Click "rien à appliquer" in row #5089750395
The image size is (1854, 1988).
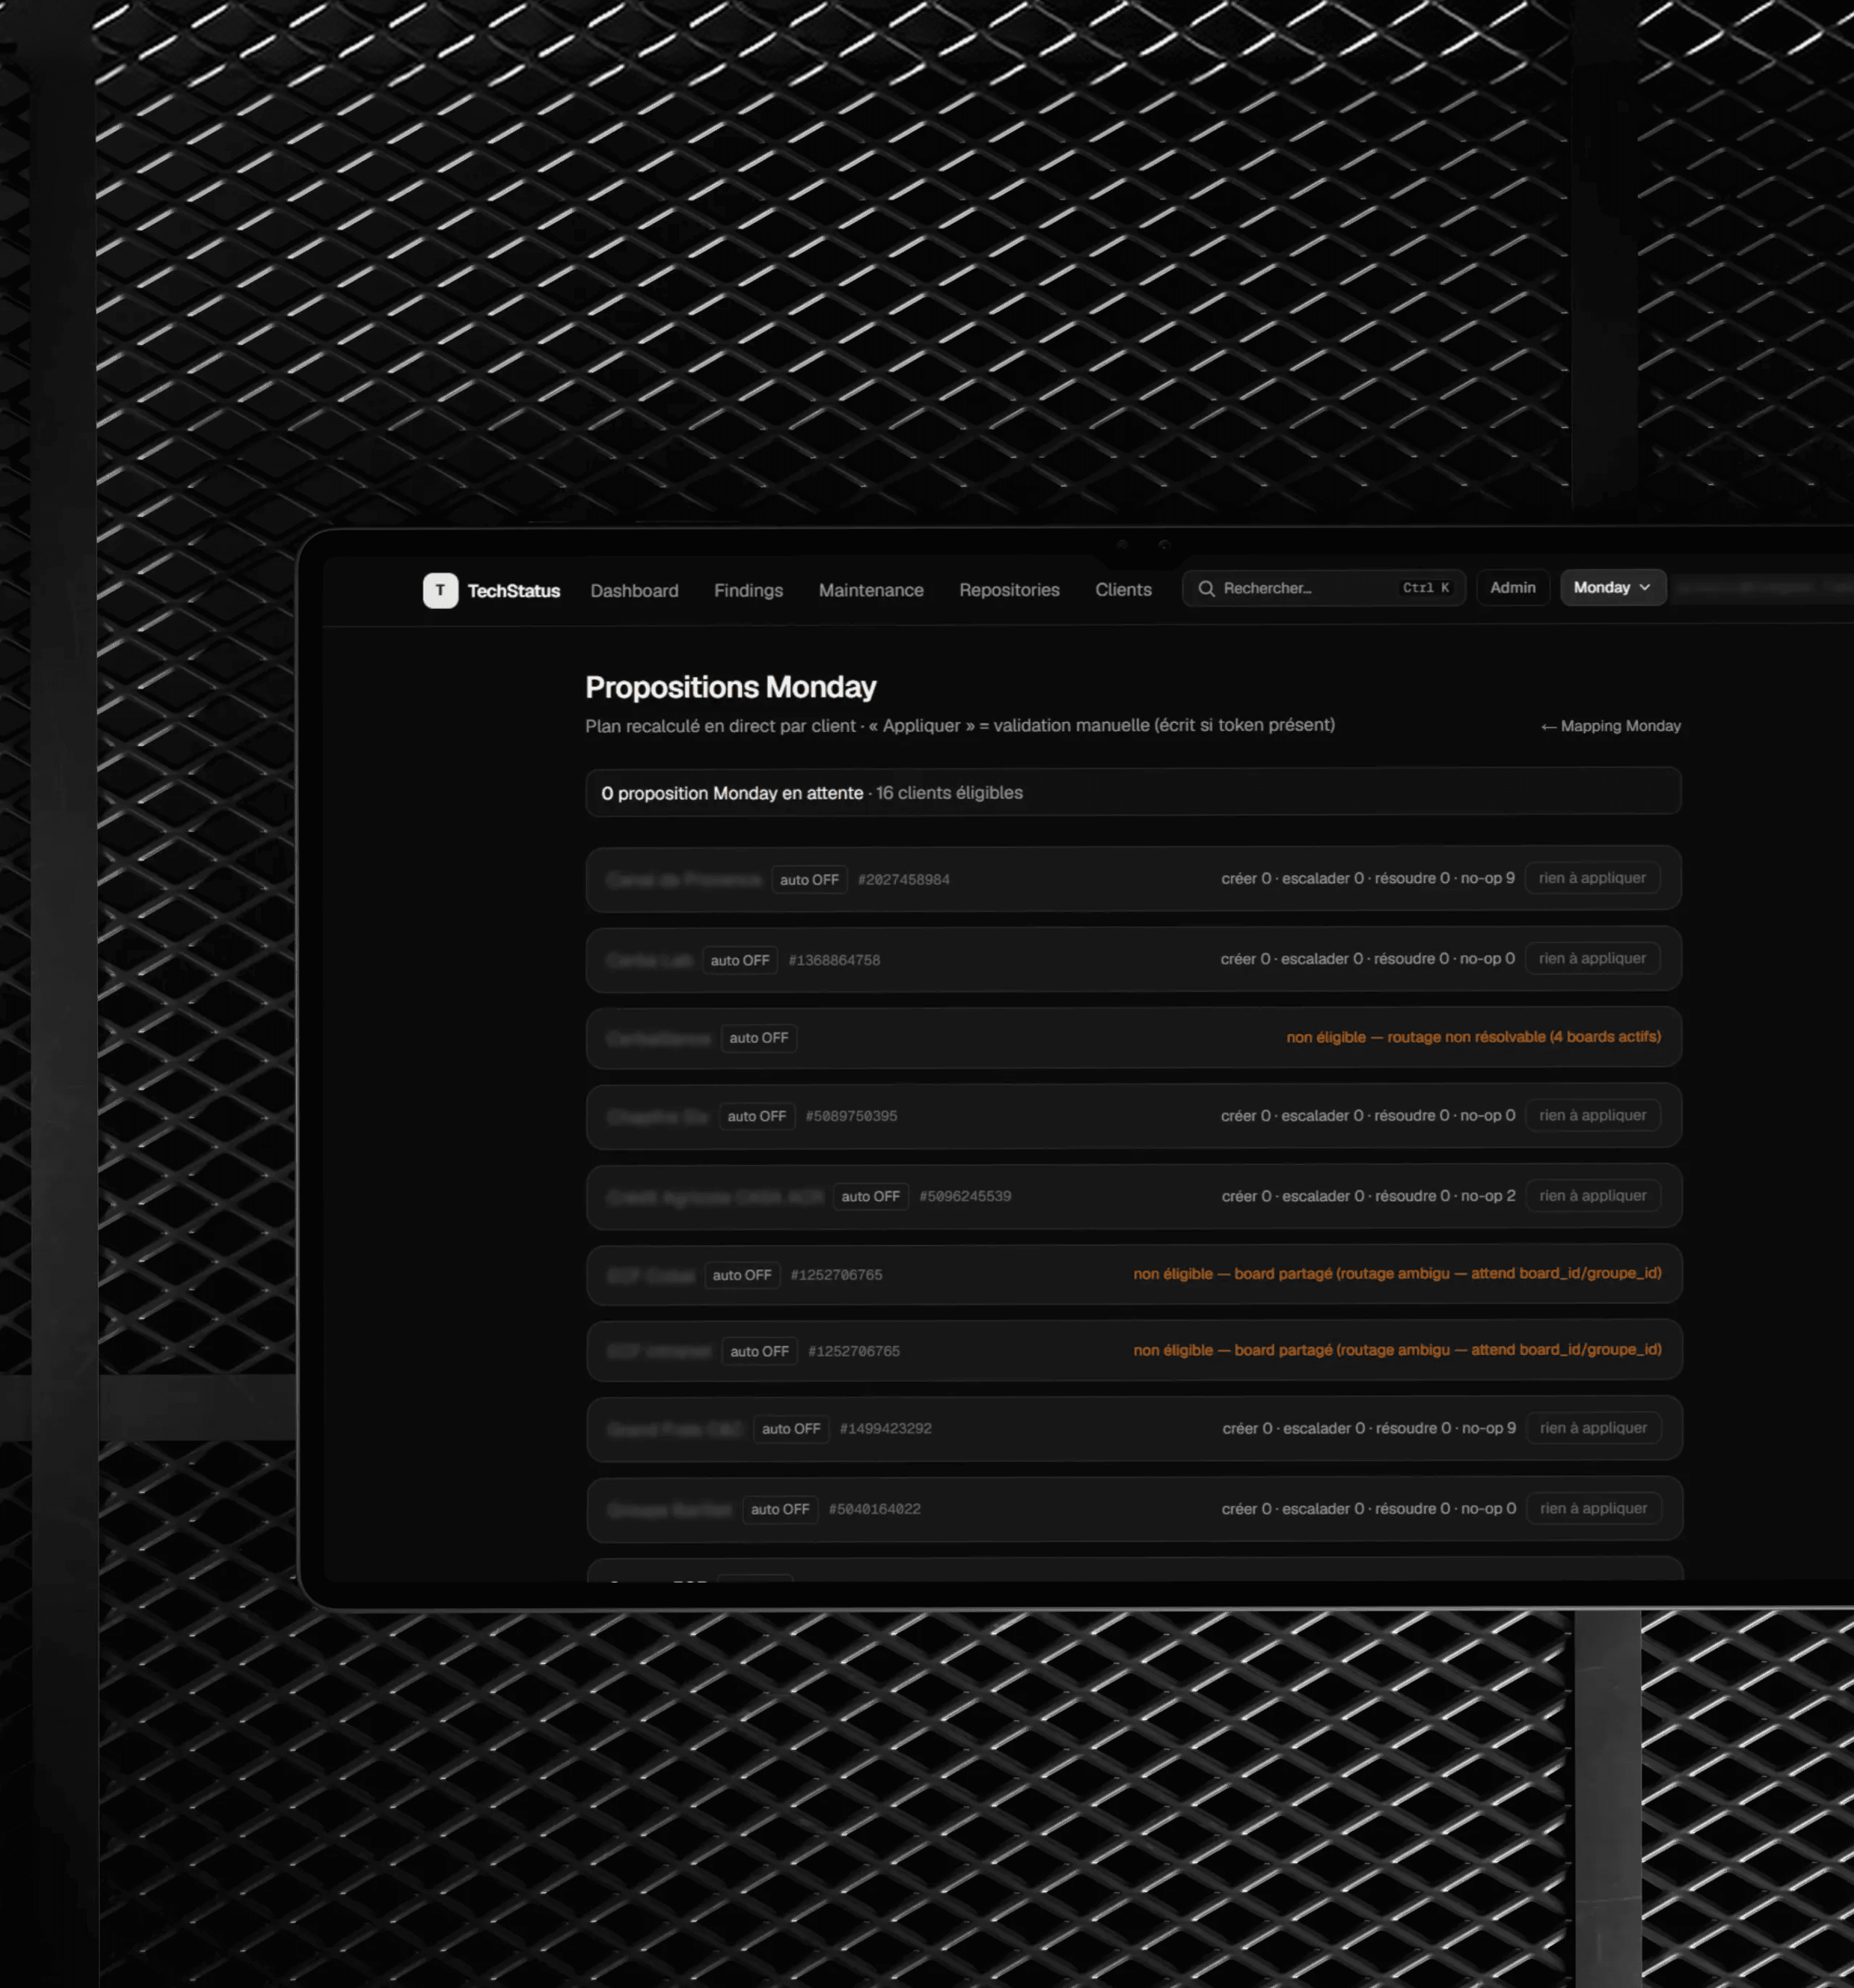1593,1115
